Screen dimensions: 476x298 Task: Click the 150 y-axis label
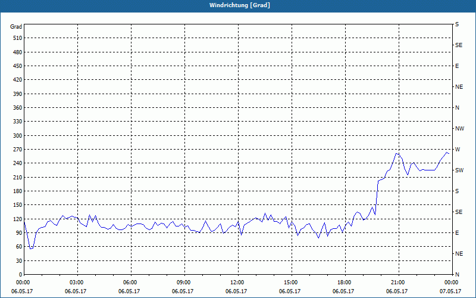tap(18, 205)
